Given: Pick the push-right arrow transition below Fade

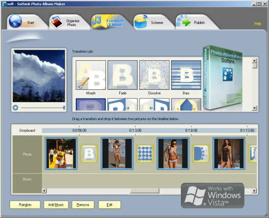Looking at the screenshot, I should coord(122,105).
